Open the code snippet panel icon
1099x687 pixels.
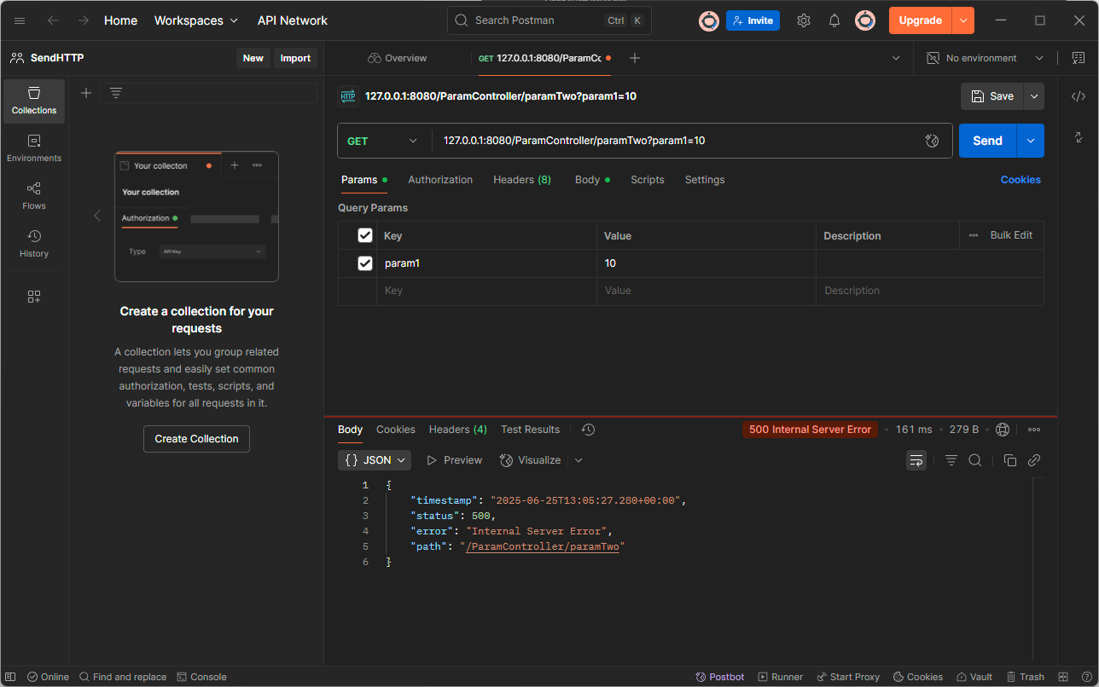(x=1079, y=96)
